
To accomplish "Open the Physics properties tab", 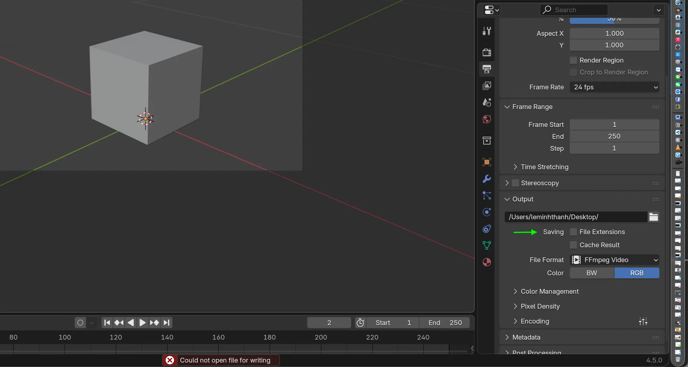I will [x=487, y=212].
